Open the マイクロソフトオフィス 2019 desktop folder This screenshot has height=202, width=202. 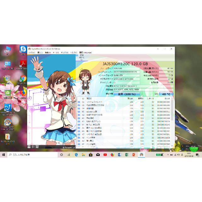click(8, 139)
